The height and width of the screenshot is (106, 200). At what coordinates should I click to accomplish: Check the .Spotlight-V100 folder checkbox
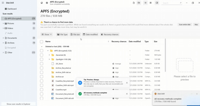coord(41,59)
